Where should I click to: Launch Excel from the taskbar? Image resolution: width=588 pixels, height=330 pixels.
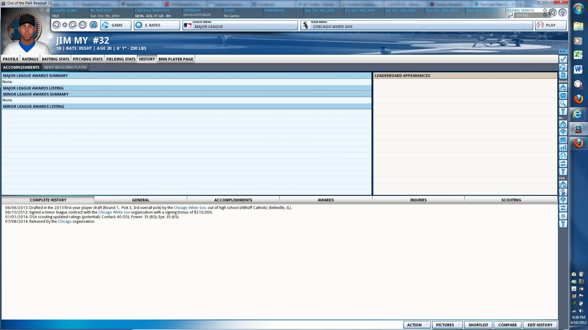579,55
